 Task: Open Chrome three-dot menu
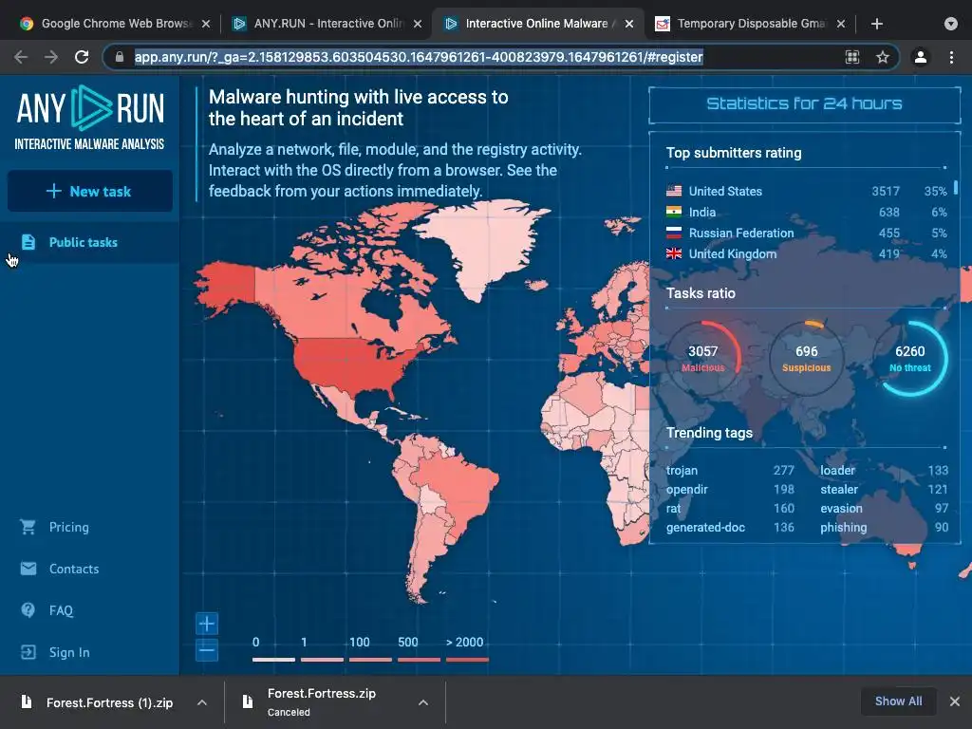click(951, 57)
